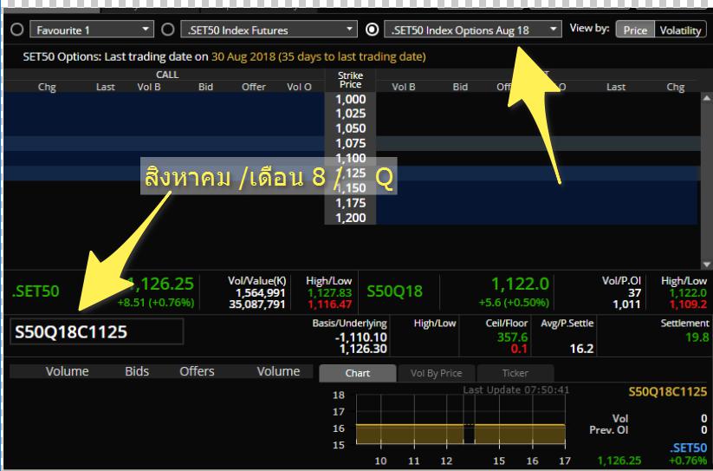Click the PUT Vol B column header
The width and height of the screenshot is (713, 471).
coord(404,87)
